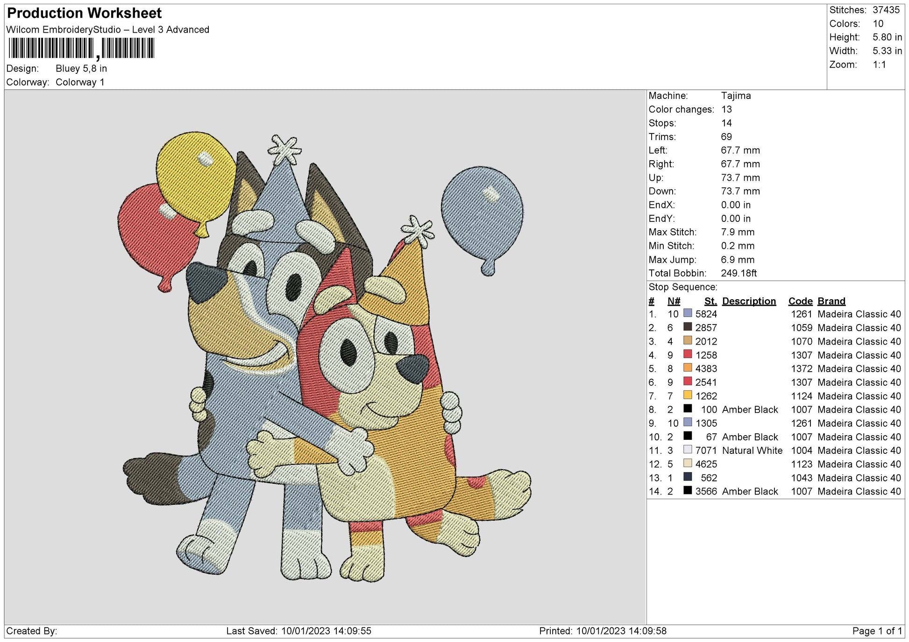
Task: Click the Amber Black row in stop 14
Action: click(x=750, y=491)
